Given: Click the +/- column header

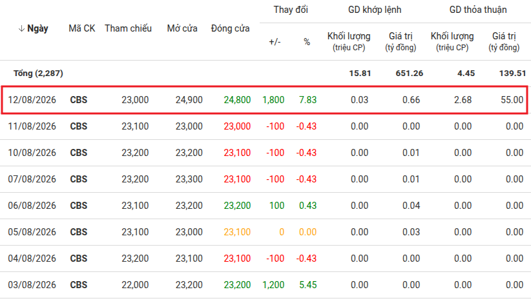Looking at the screenshot, I should click(275, 42).
